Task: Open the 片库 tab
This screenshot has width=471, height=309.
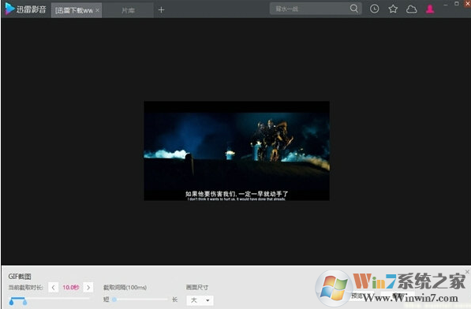Action: [129, 10]
